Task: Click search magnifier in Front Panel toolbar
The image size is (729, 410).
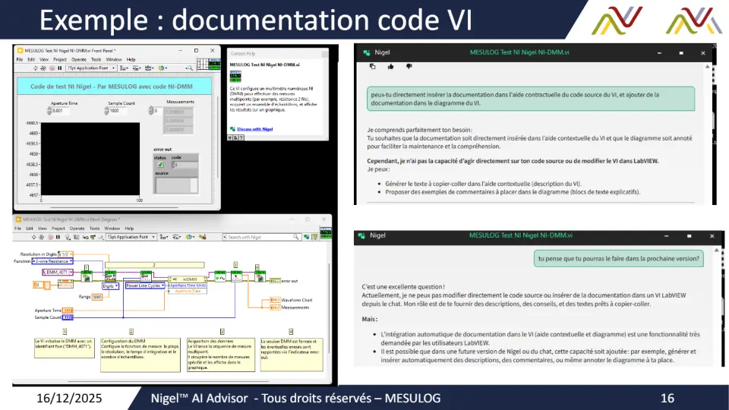Action: [x=189, y=68]
